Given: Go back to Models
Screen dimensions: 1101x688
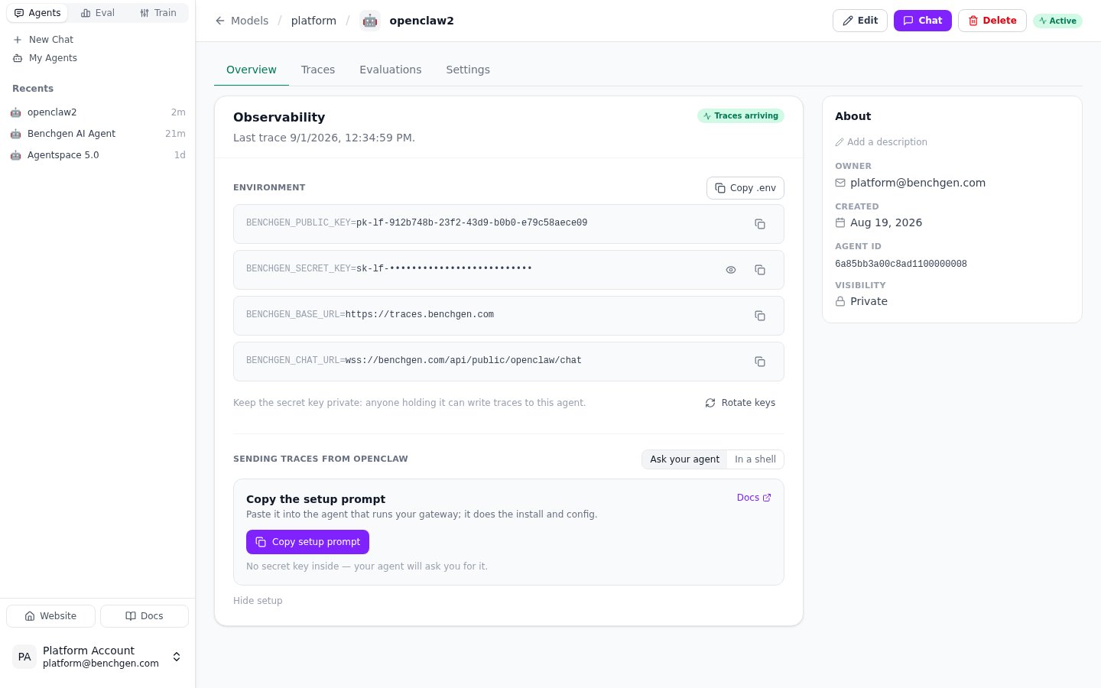Looking at the screenshot, I should click(x=242, y=21).
